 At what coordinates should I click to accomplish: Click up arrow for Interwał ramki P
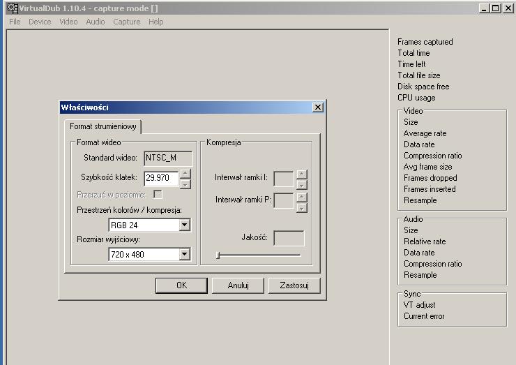pos(301,197)
